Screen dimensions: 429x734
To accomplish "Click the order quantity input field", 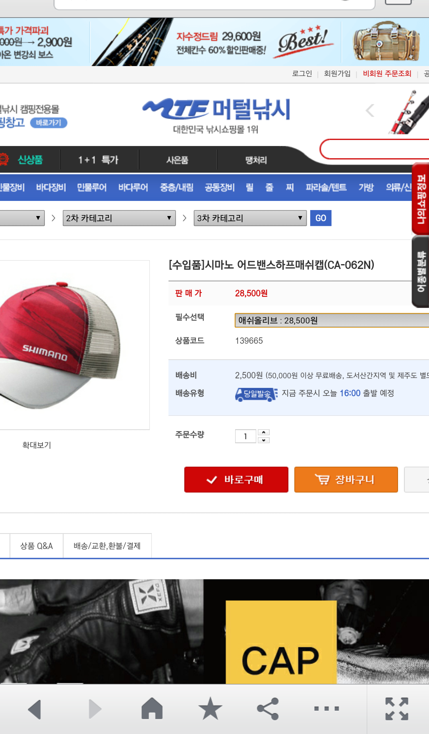I will [245, 436].
